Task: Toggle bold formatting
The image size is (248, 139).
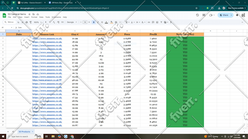Action: (94, 22)
